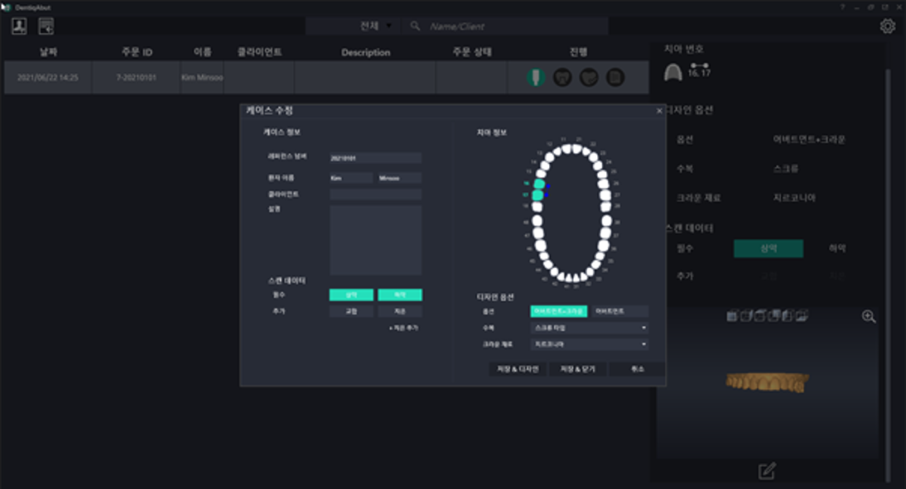
Task: Click the import case icon in top toolbar
Action: (x=46, y=26)
